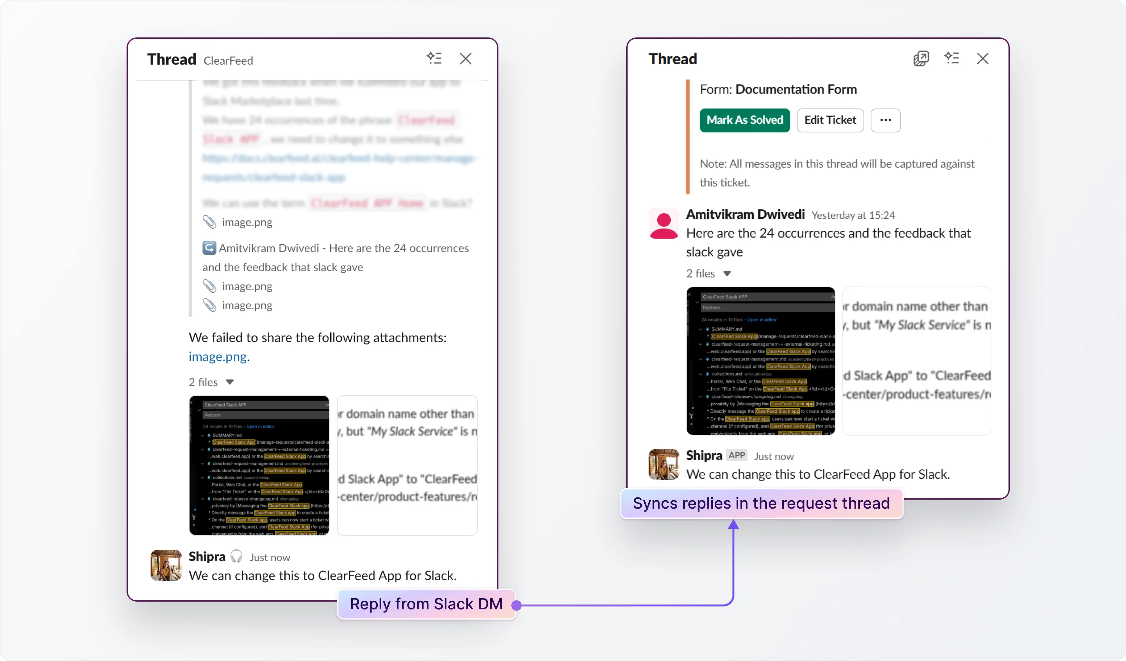Open AI summary icon in left ClearFeed thread
The image size is (1126, 661).
(434, 58)
